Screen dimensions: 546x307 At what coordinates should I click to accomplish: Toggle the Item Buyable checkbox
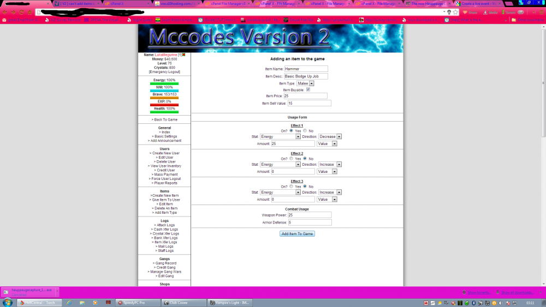(308, 89)
